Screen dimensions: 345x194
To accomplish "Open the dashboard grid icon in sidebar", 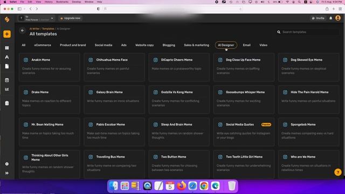I will pyautogui.click(x=7, y=48).
